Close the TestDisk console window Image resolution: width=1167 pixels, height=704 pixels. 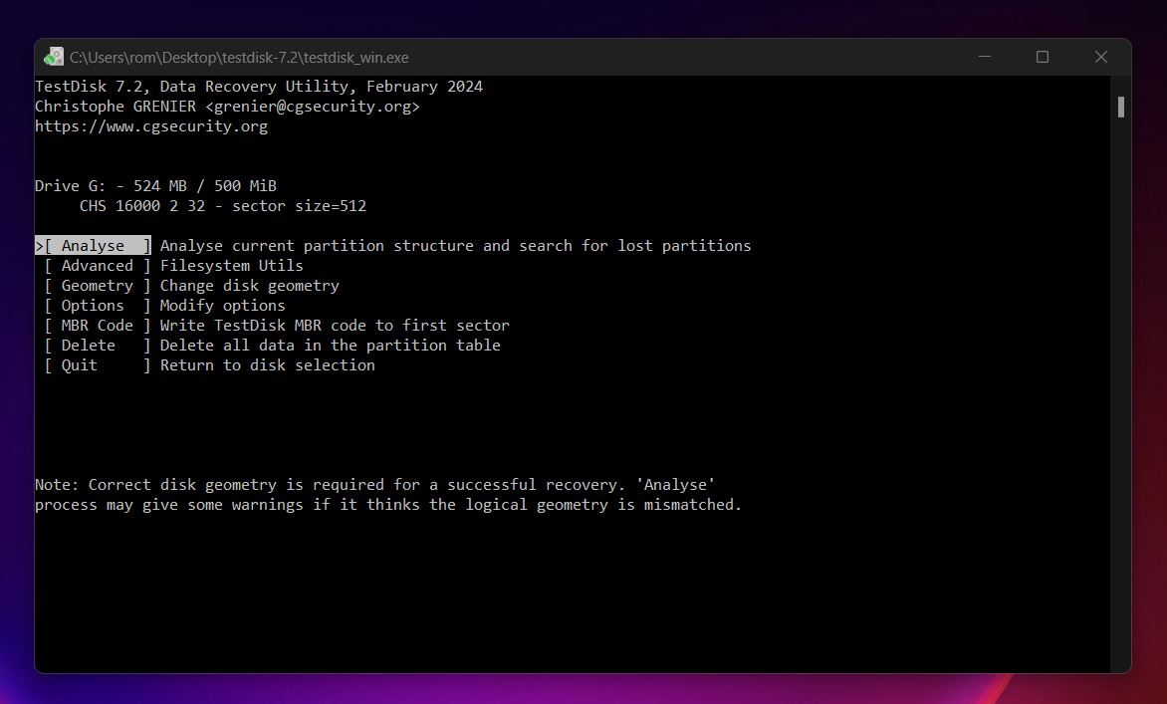[x=1101, y=58]
